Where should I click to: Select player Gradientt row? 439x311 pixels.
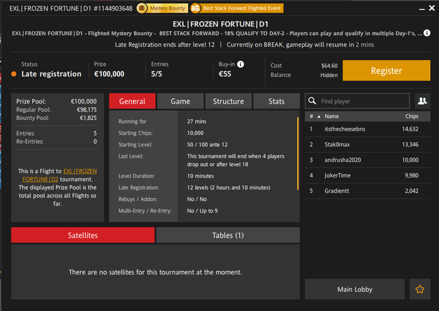click(368, 191)
